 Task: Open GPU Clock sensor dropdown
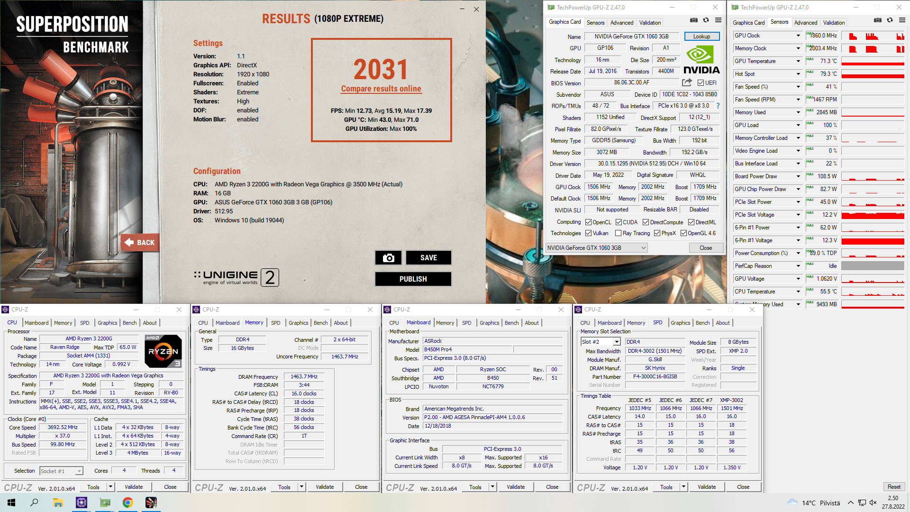[798, 36]
